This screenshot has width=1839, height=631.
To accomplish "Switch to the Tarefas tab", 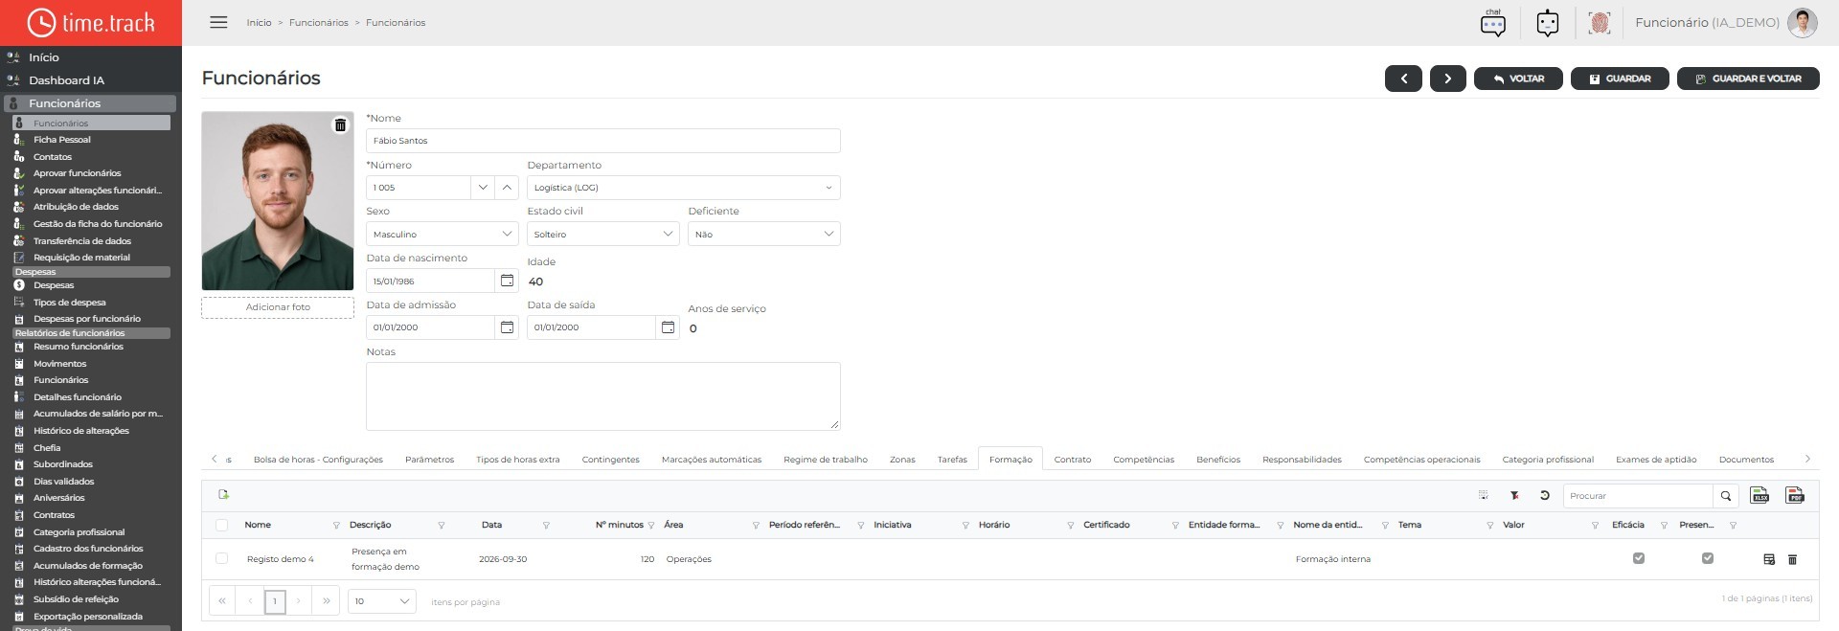I will point(952,460).
